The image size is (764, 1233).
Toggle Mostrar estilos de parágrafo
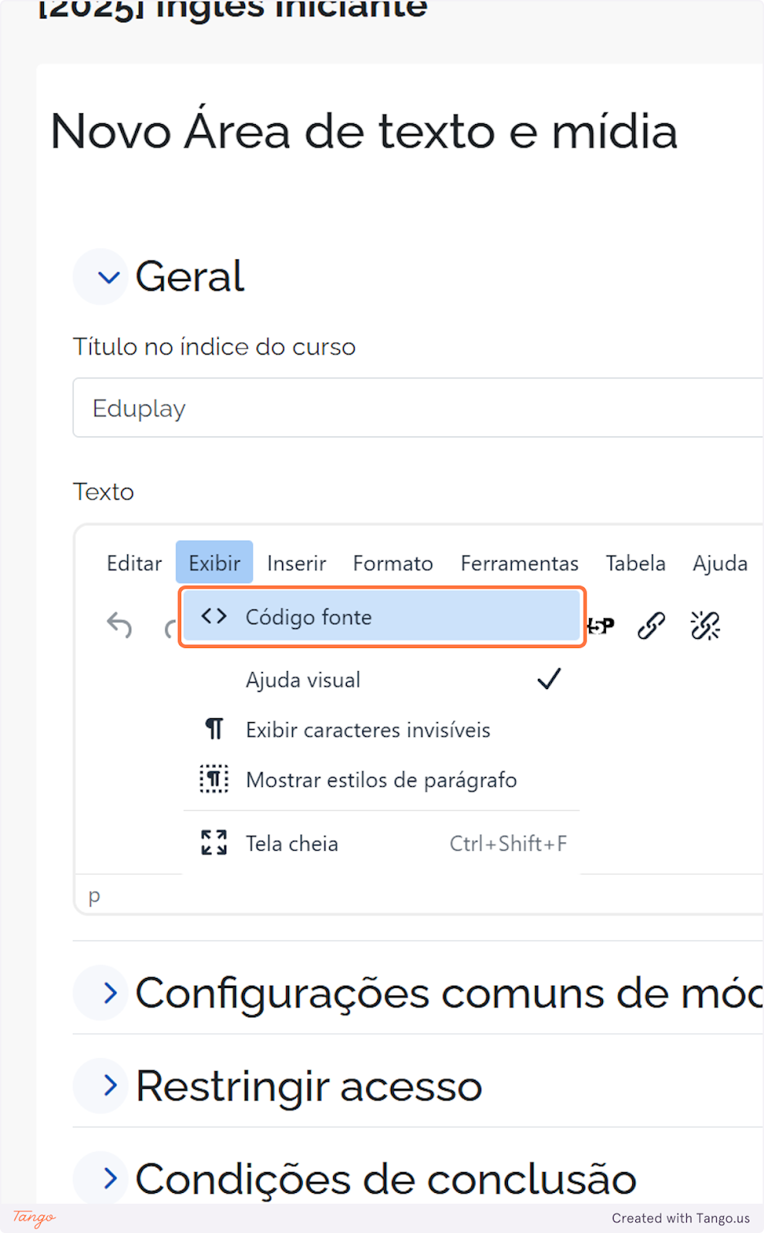(x=381, y=779)
